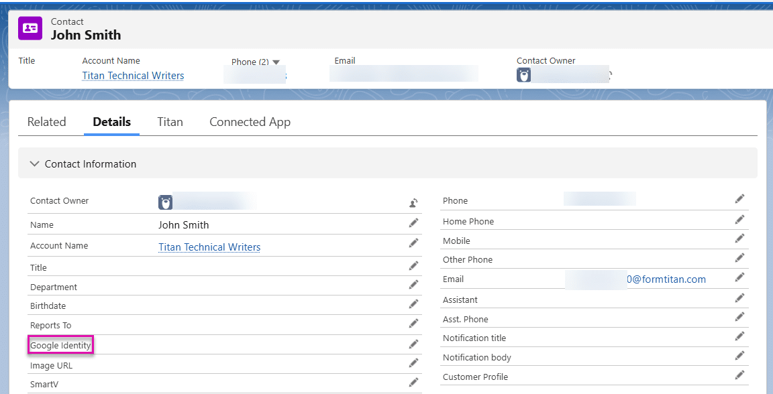Viewport: 773px width, 394px height.
Task: Click pencil icon for Google Identity field
Action: pos(414,344)
